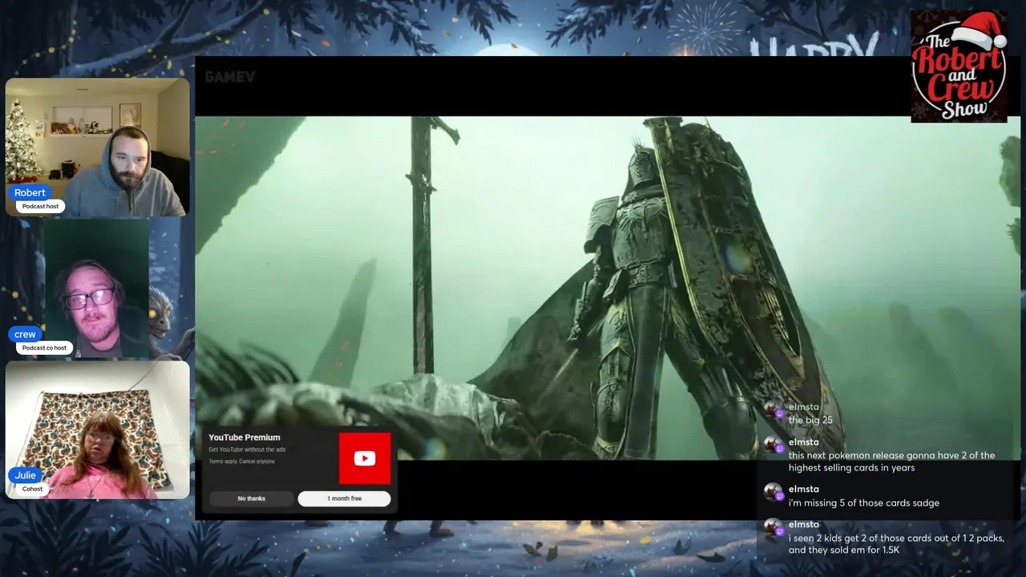Screen dimensions: 1026x577
Task: Click the "1 month free" button
Action: click(344, 498)
